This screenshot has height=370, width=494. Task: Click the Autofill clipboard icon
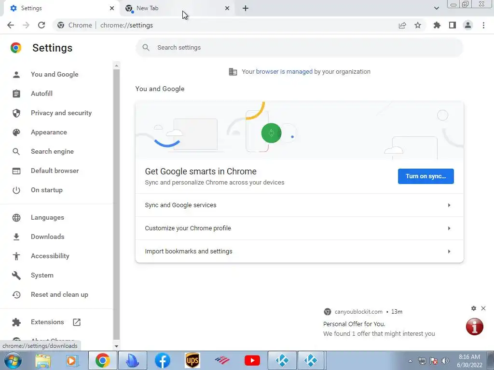pos(16,93)
